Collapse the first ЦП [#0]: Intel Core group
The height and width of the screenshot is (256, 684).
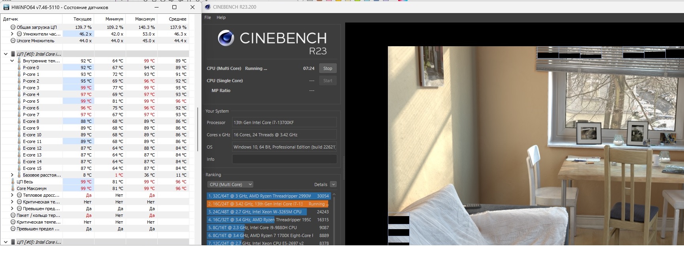point(6,54)
